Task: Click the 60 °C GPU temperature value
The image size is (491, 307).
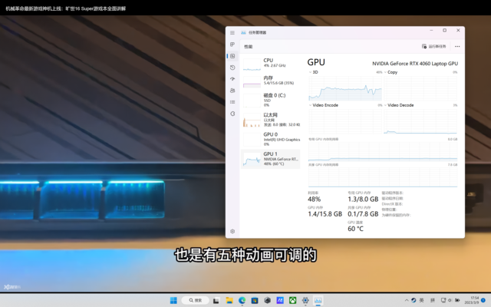Action: pos(355,229)
